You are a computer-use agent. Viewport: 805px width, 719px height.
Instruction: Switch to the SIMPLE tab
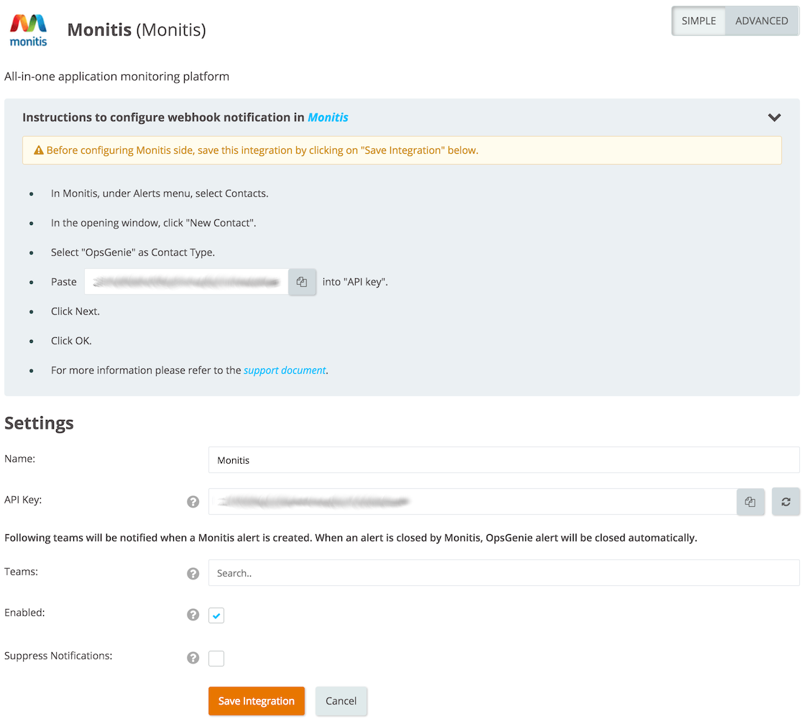[x=699, y=21]
